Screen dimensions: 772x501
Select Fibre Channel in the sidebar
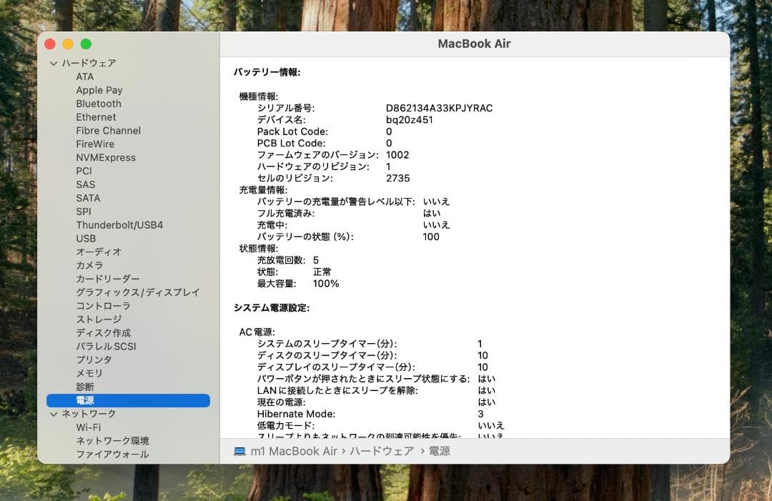[x=108, y=131]
